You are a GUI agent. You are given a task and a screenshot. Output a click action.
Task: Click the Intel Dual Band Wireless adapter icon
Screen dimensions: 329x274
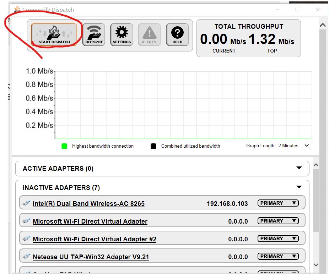tap(26, 203)
